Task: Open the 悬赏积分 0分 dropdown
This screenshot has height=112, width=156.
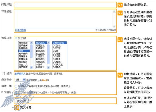Action: click(20, 80)
